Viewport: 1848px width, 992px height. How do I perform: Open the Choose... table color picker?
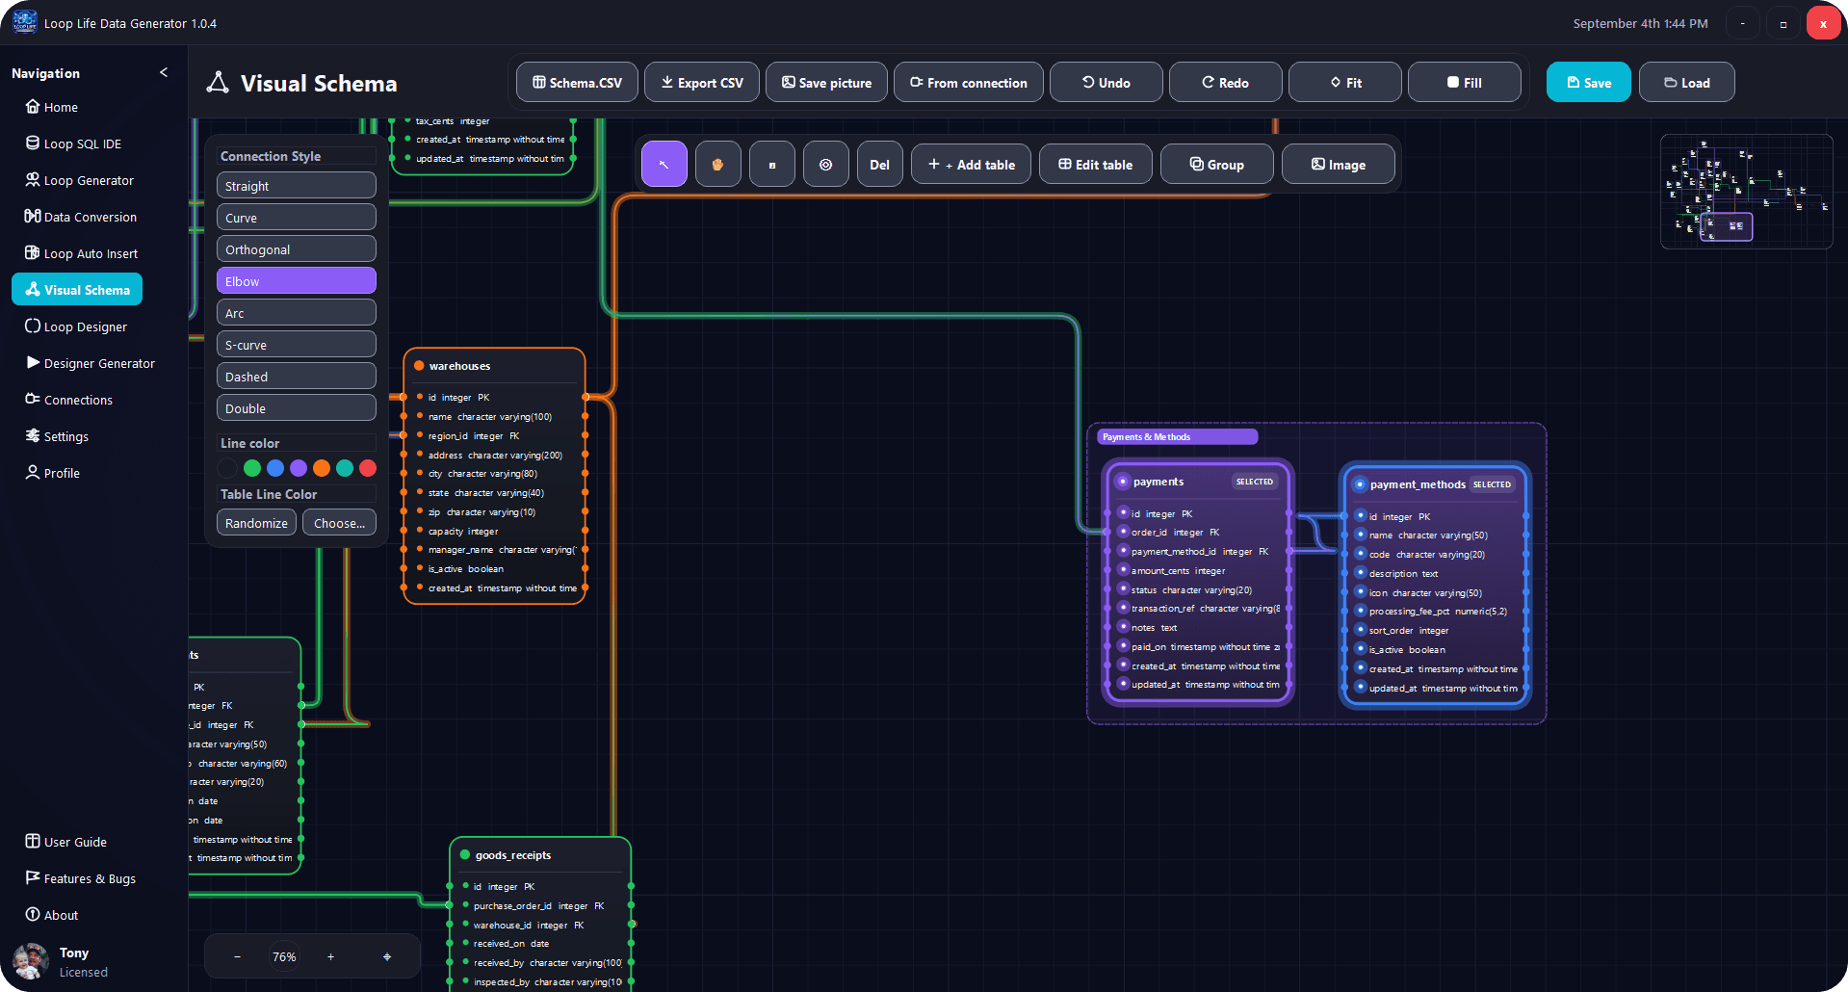[x=339, y=523]
